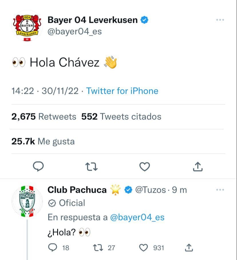View the 2,675 Retweets list
This screenshot has width=237, height=260.
[x=44, y=117]
